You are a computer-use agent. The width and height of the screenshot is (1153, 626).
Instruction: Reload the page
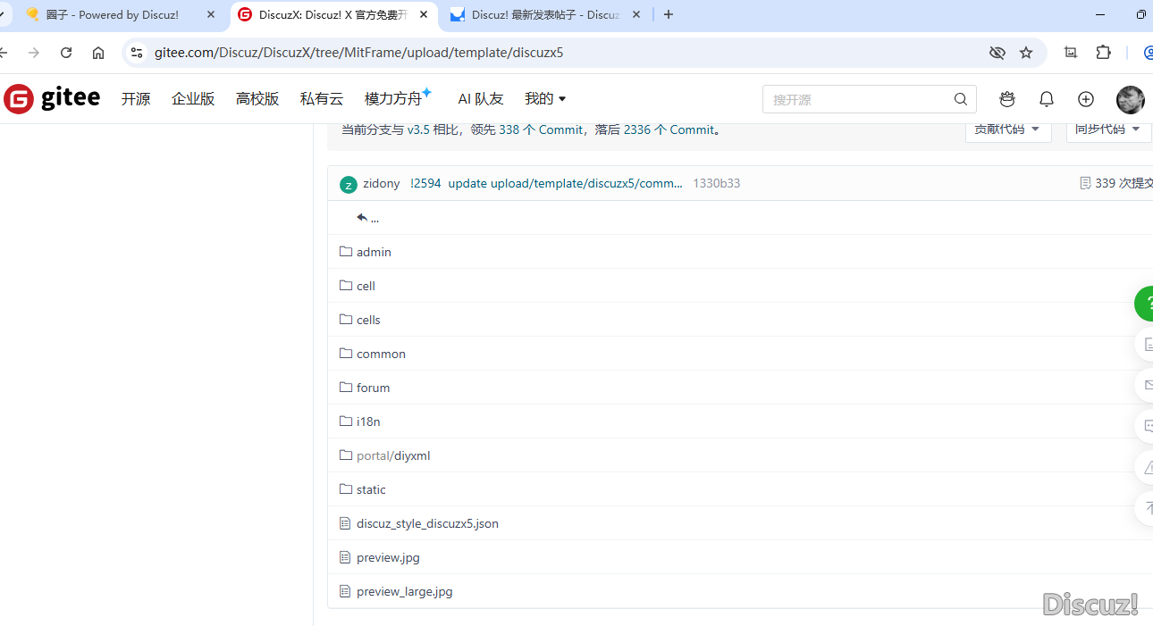click(66, 53)
